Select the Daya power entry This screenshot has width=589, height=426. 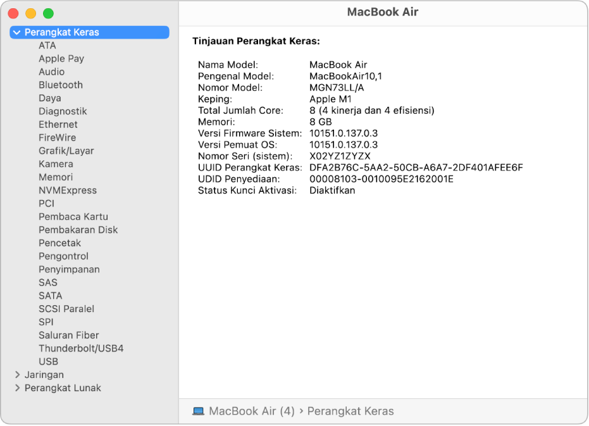pos(50,98)
